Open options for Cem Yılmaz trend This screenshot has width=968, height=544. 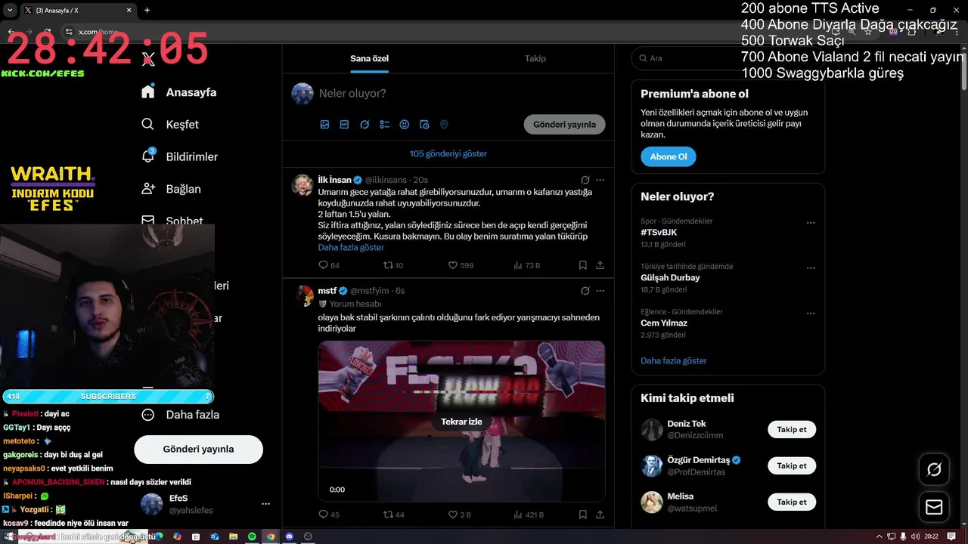click(x=811, y=314)
